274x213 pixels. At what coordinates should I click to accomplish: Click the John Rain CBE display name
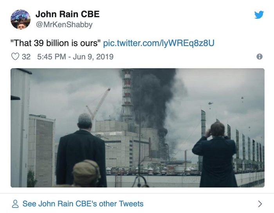pyautogui.click(x=67, y=14)
